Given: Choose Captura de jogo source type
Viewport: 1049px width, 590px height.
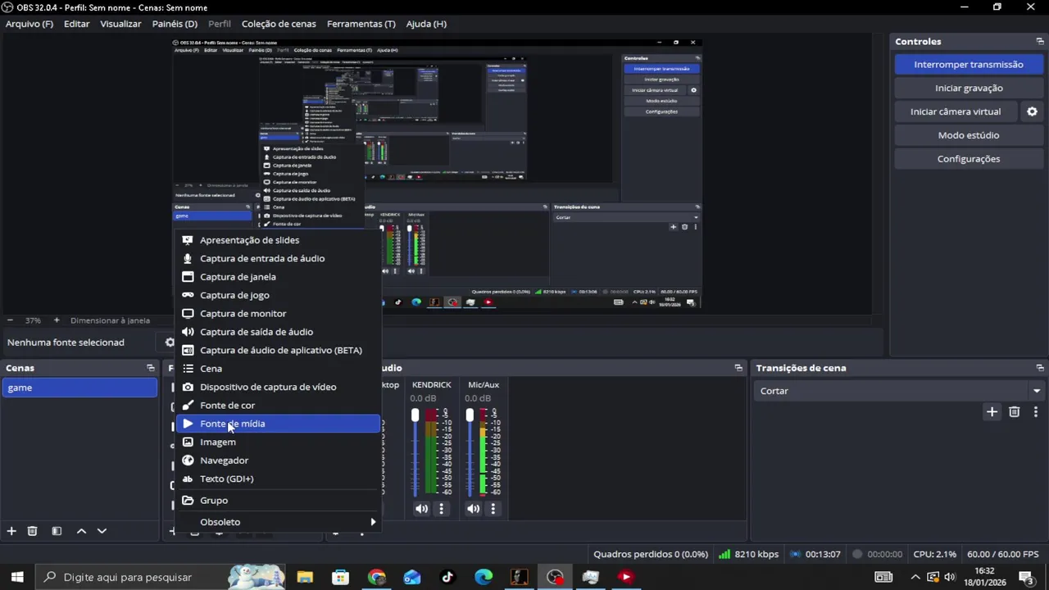Looking at the screenshot, I should [278, 295].
